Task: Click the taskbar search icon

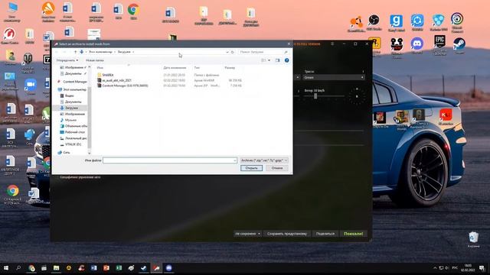Action: point(18,268)
